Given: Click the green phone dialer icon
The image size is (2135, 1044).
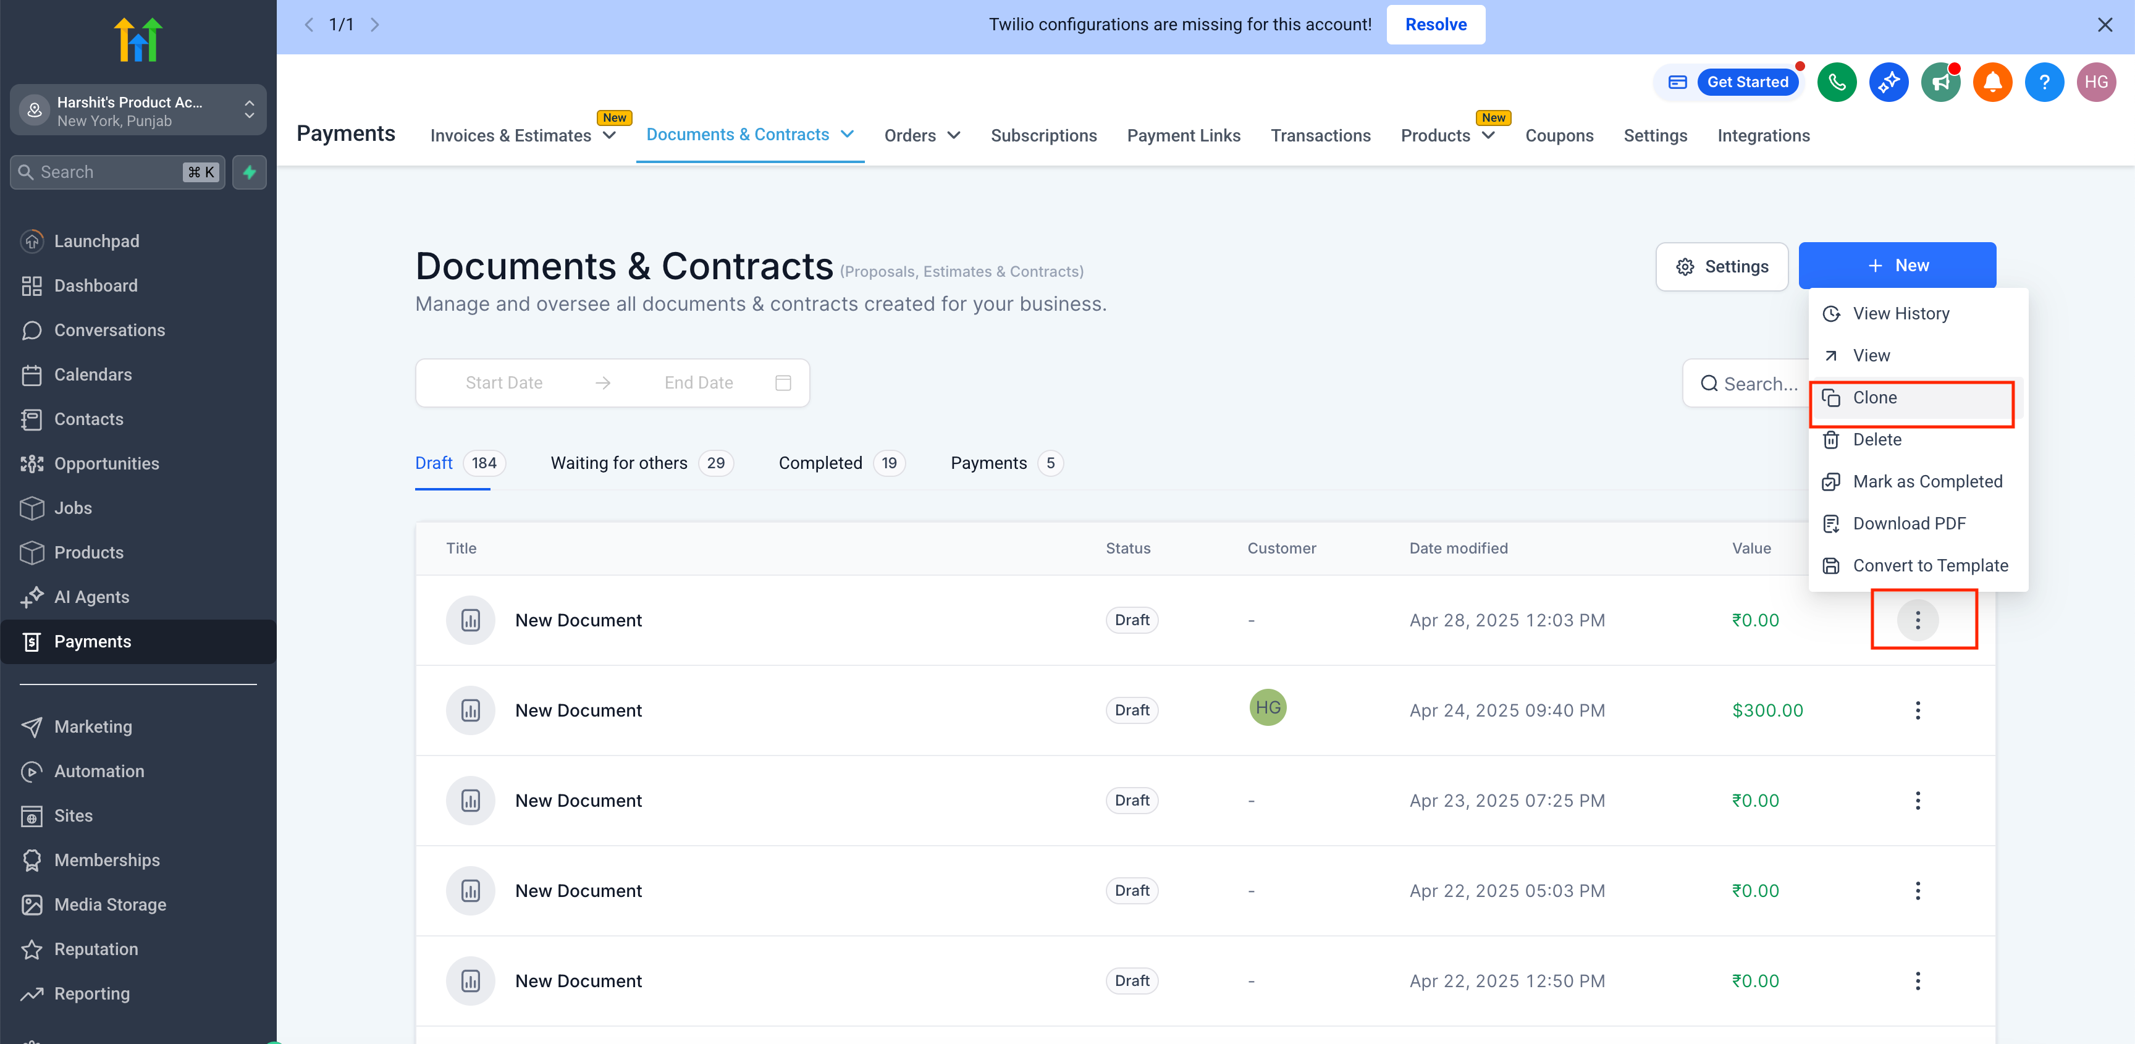Looking at the screenshot, I should tap(1837, 82).
